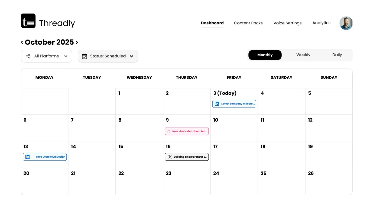370x208 pixels.
Task: Click LinkedIn icon on October 13 post
Action: pyautogui.click(x=27, y=157)
